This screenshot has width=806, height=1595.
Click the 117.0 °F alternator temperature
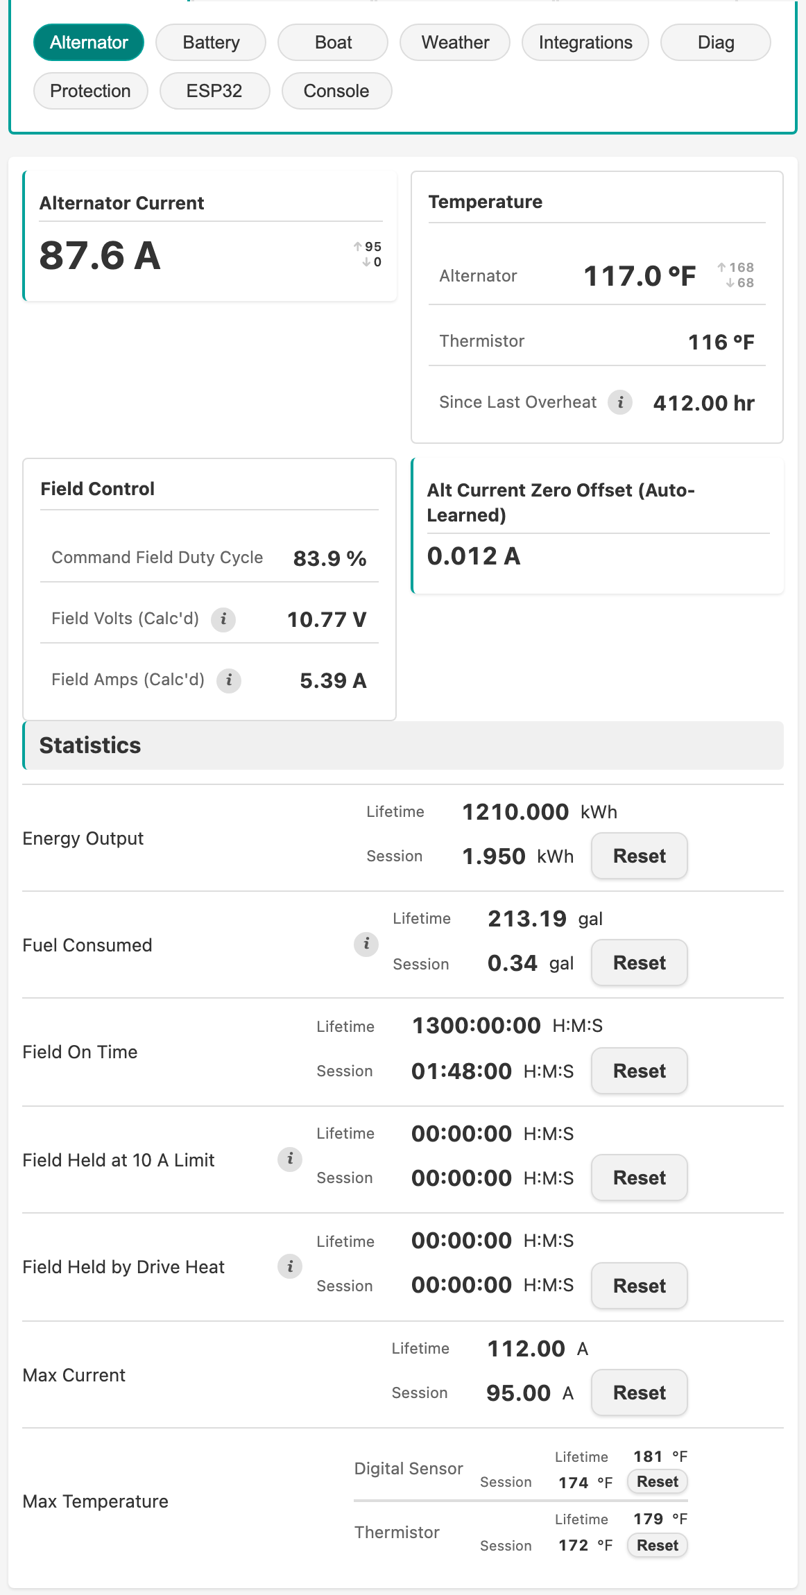640,276
